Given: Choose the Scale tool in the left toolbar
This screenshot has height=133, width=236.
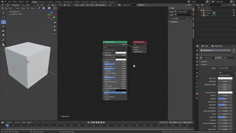Looking at the screenshot, I should pos(3,31).
